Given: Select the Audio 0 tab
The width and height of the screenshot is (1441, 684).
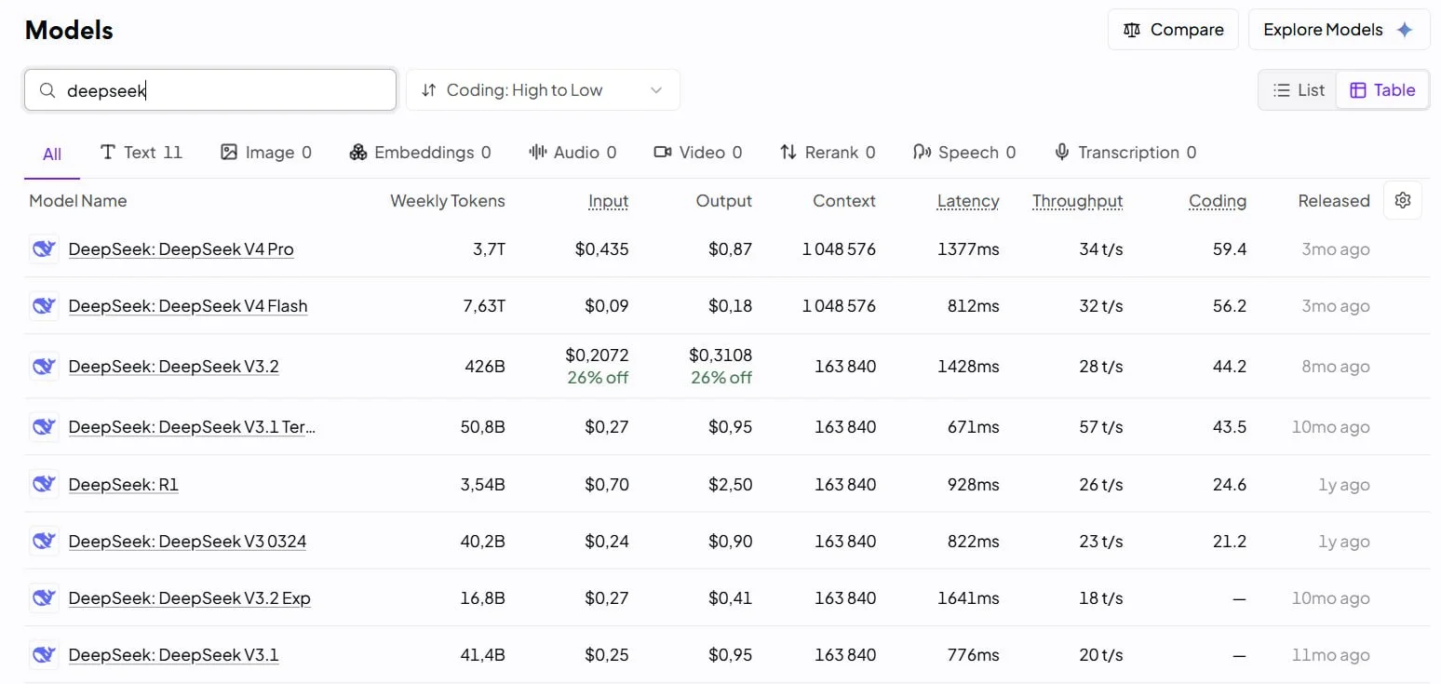Looking at the screenshot, I should [572, 153].
